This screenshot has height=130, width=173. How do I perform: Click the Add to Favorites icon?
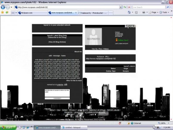pos(7,12)
